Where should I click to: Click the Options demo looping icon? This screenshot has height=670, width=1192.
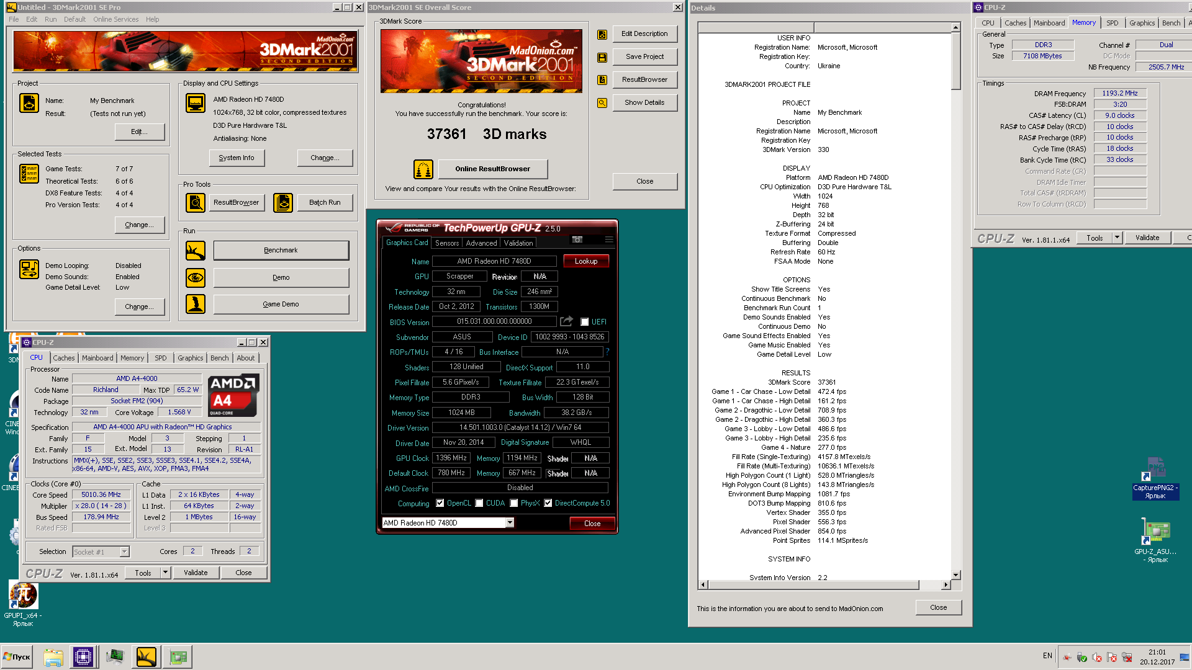tap(29, 269)
